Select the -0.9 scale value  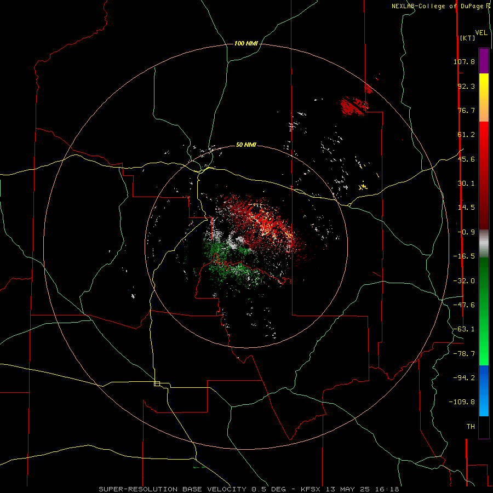point(466,232)
